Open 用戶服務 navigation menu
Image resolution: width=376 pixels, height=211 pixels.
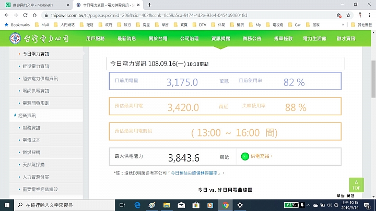(96, 39)
